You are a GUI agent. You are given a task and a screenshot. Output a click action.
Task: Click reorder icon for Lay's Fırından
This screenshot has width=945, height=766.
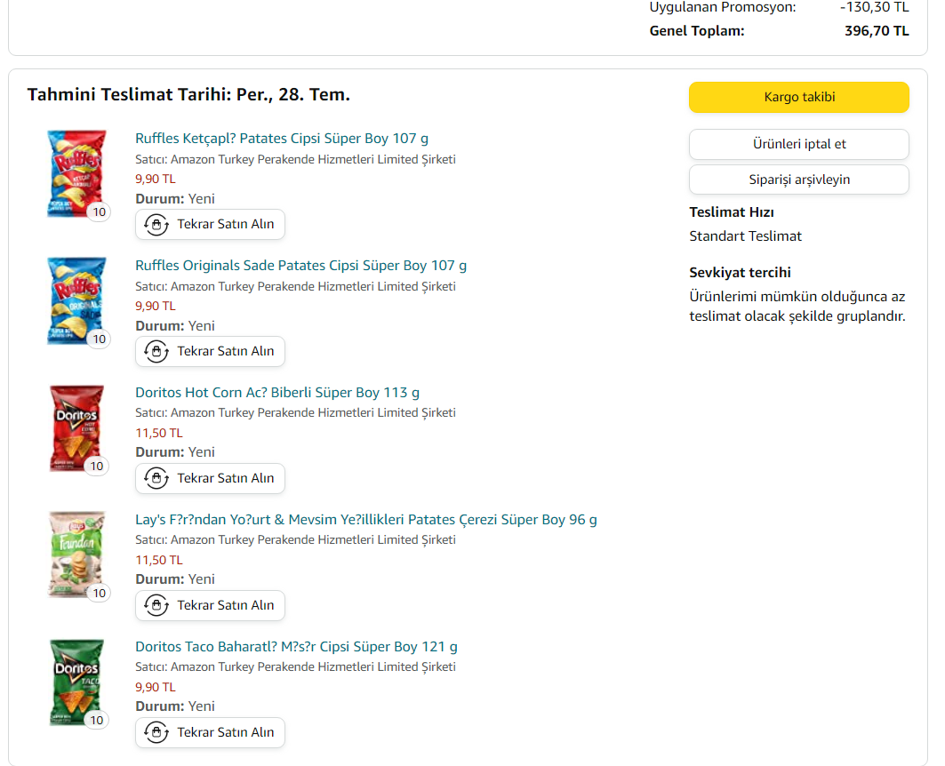pyautogui.click(x=156, y=606)
